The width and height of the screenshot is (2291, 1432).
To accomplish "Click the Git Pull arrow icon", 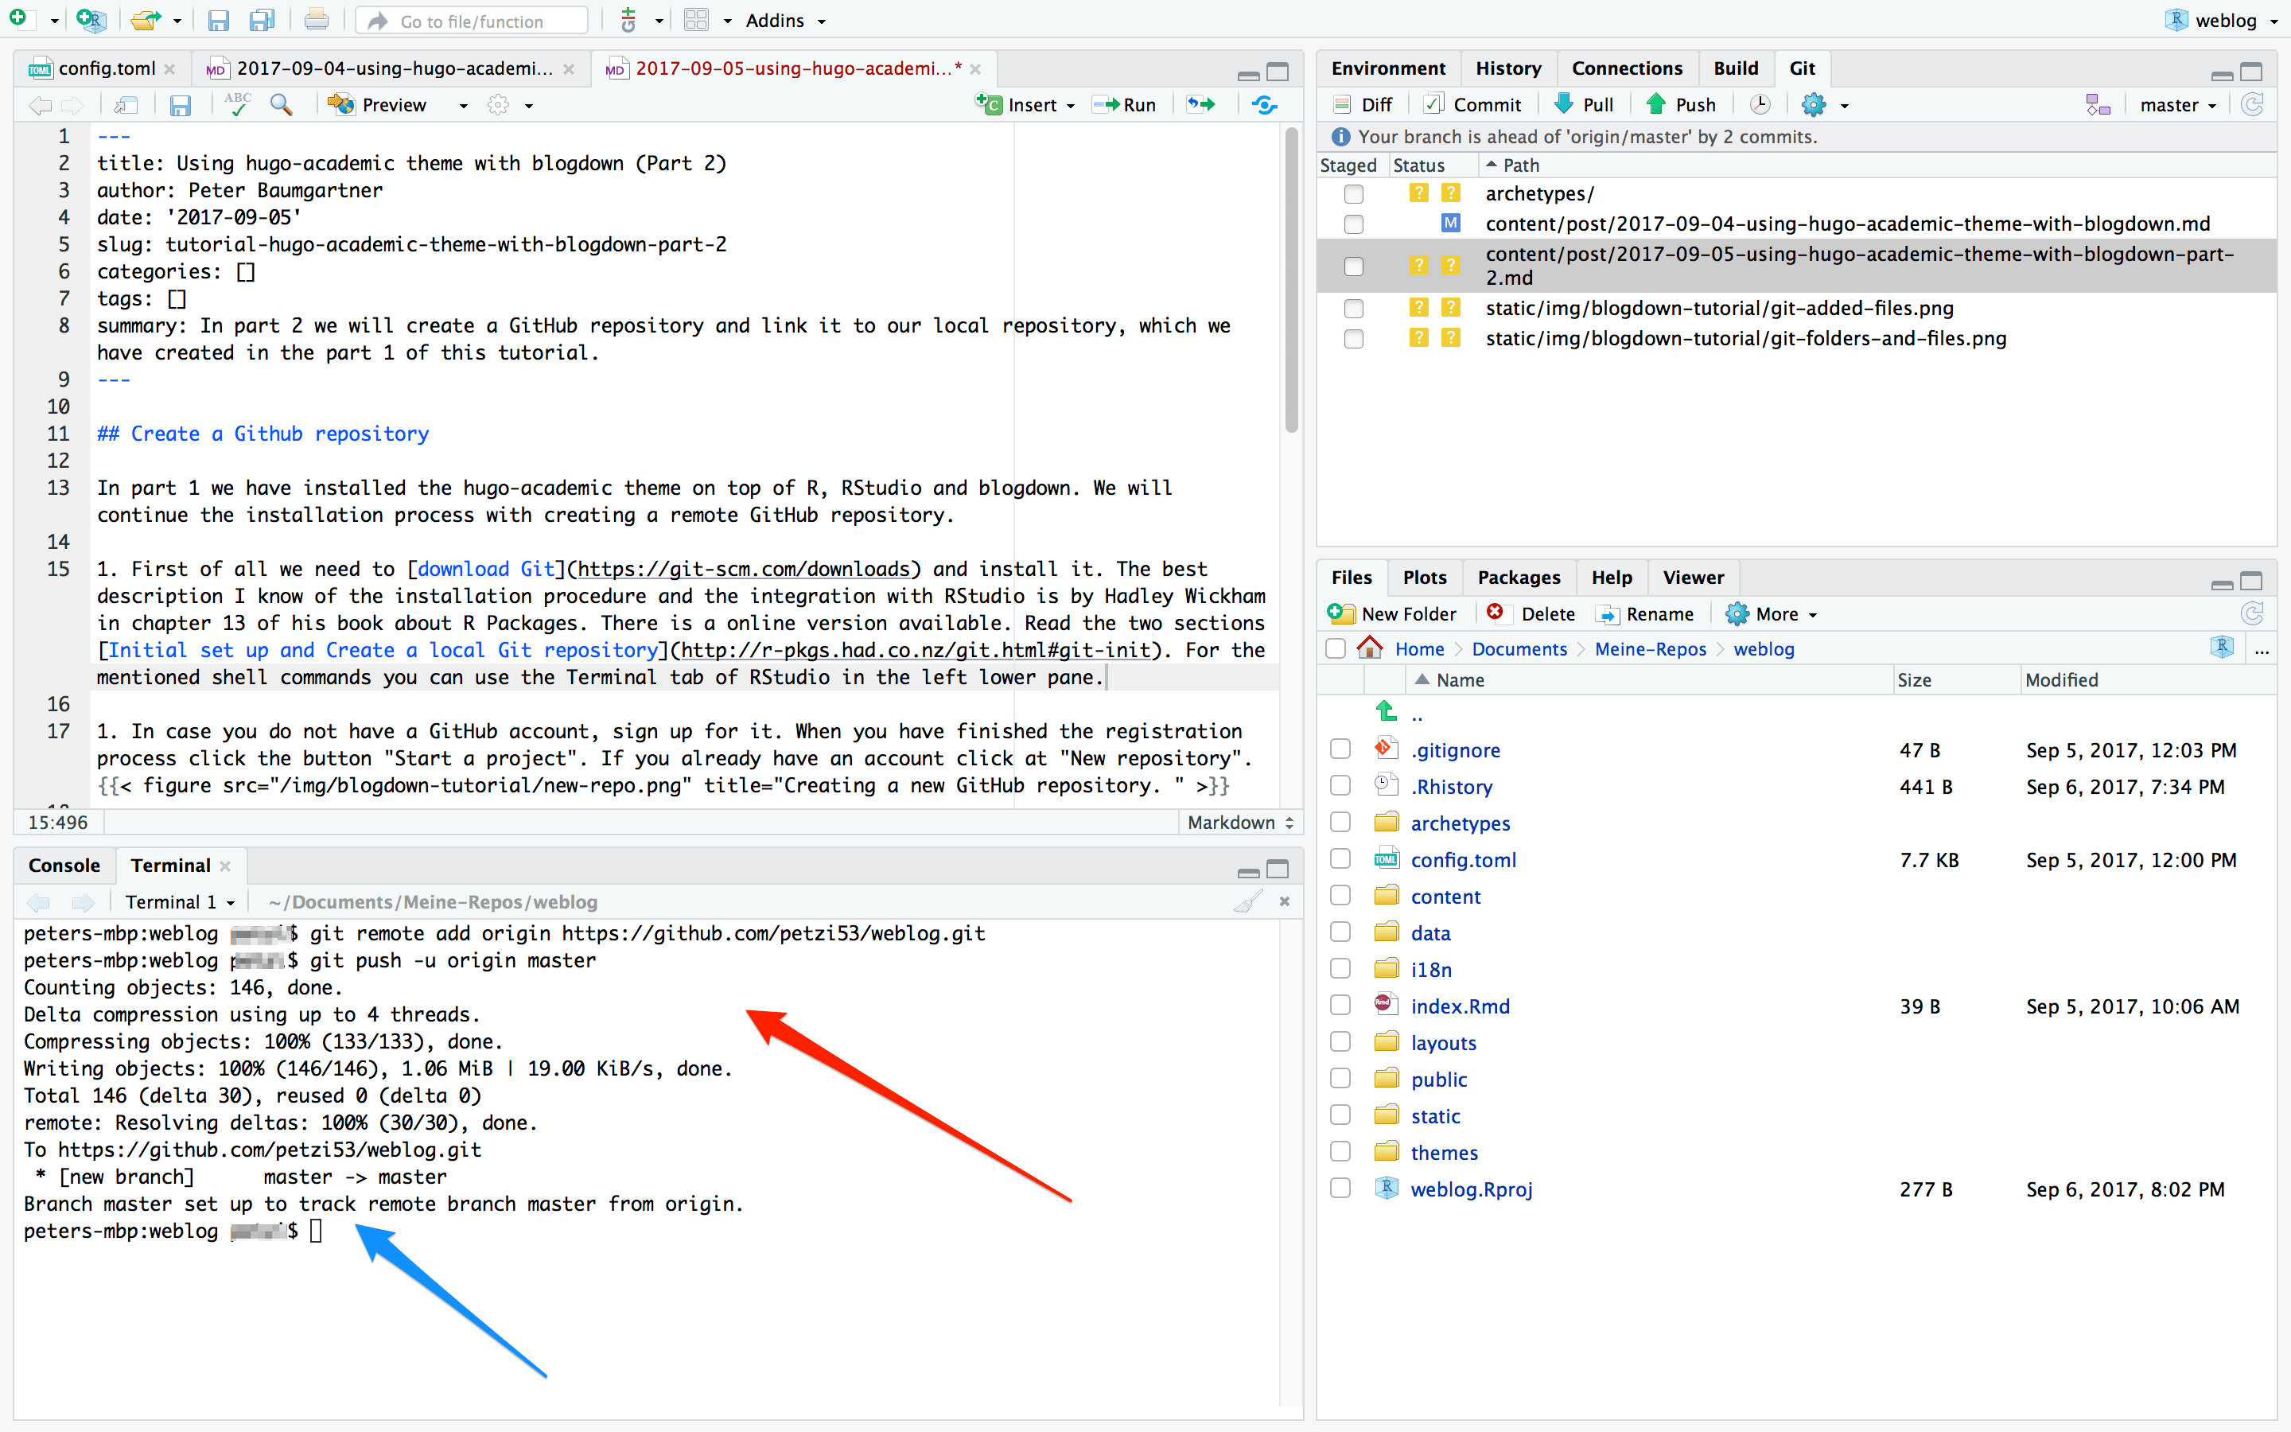I will click(x=1564, y=104).
